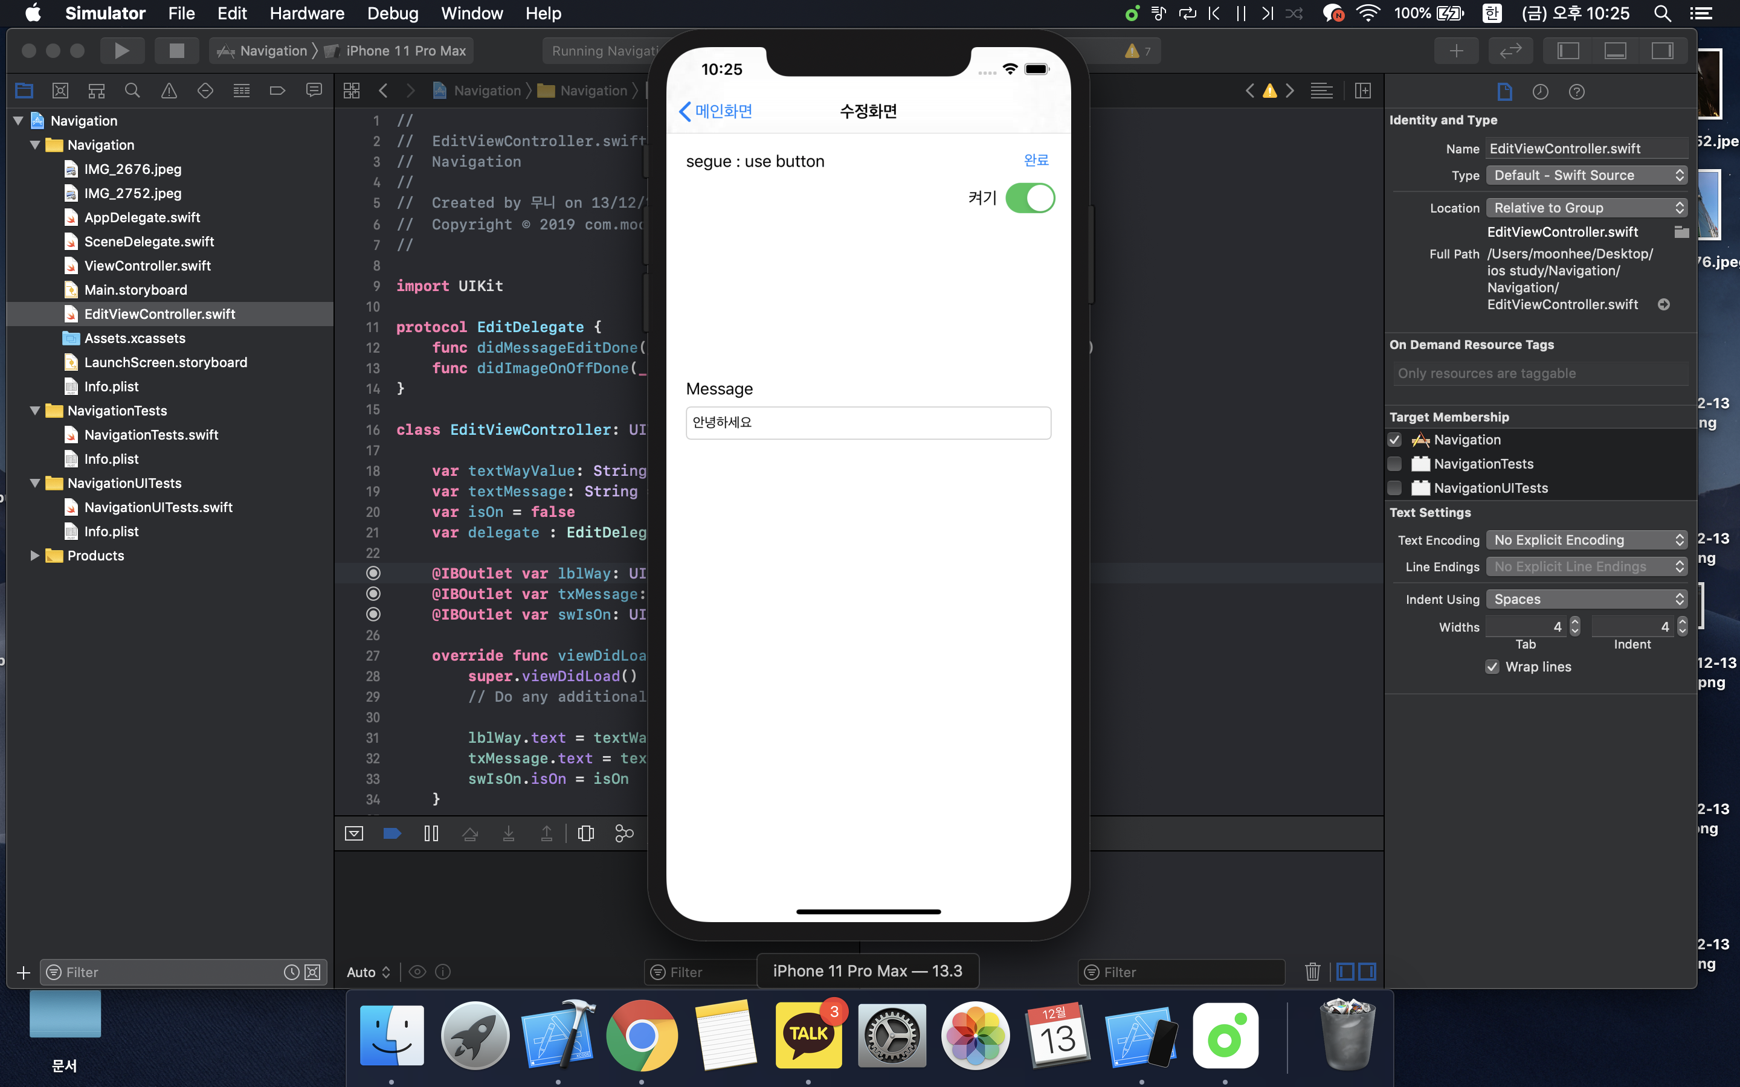
Task: Open the Indent Using Spaces dropdown
Action: 1586,600
